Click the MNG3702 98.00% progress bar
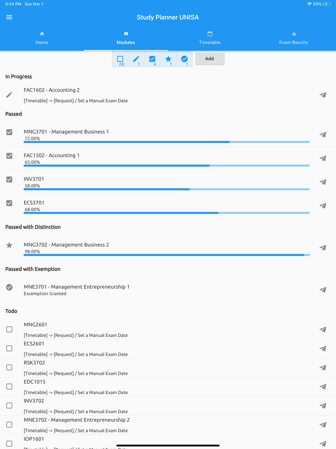 [x=167, y=255]
